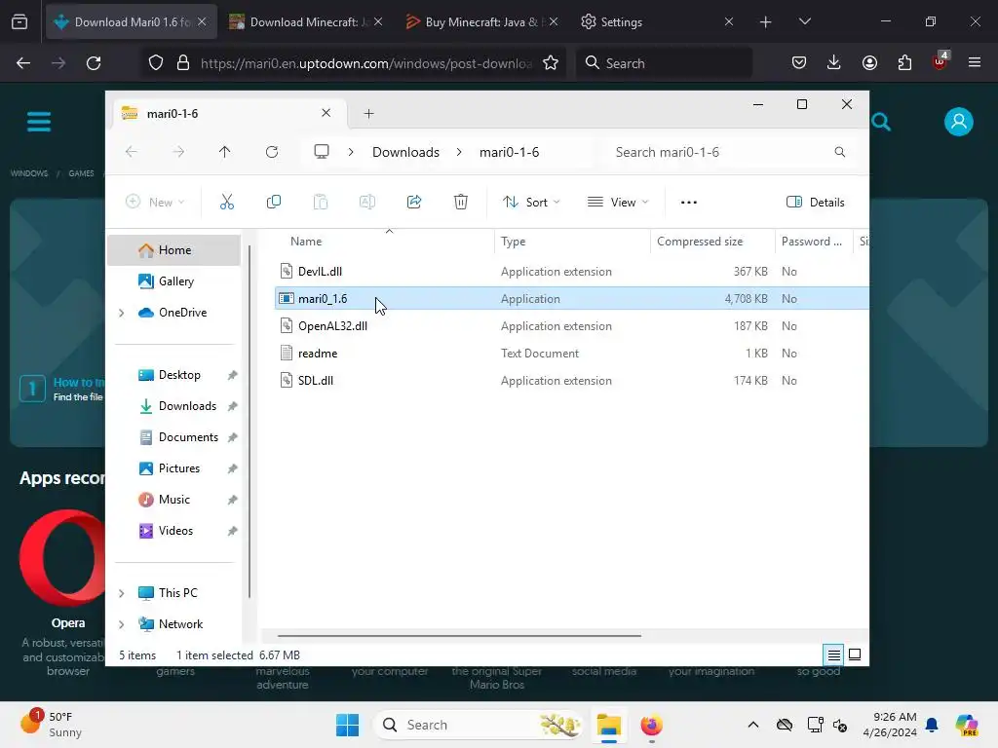Click Downloads in the address breadcrumb
The image size is (998, 748).
405,152
